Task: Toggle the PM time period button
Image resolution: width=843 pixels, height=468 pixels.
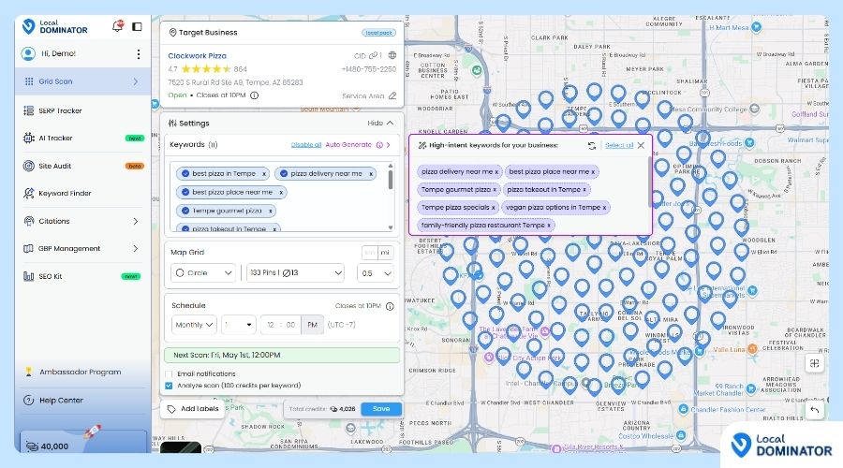Action: 312,325
